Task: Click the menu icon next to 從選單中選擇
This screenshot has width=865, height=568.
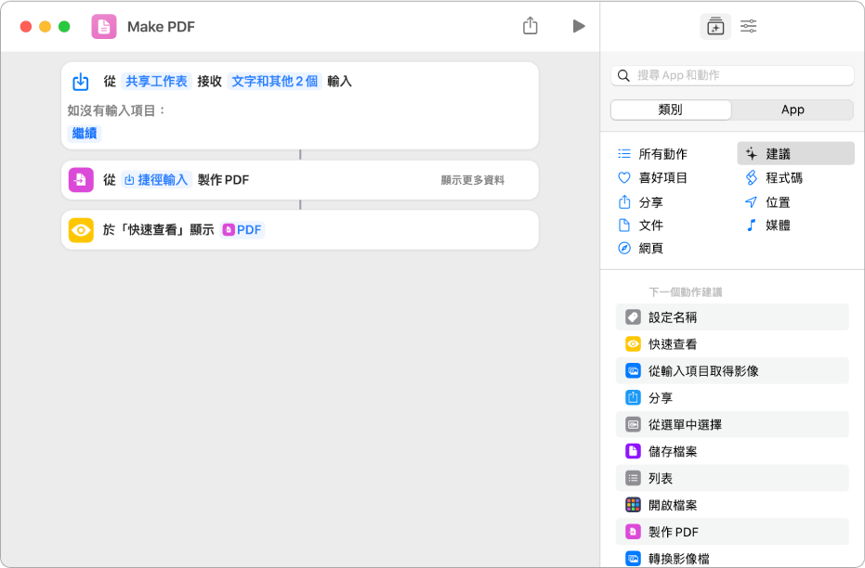Action: click(x=633, y=425)
